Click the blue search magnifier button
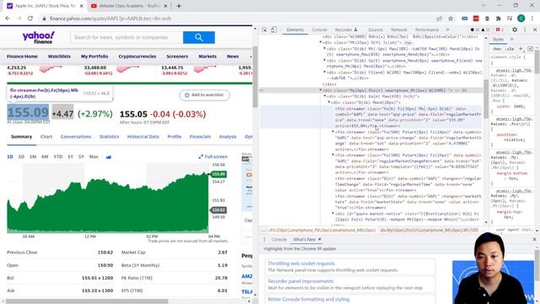 click(x=199, y=37)
